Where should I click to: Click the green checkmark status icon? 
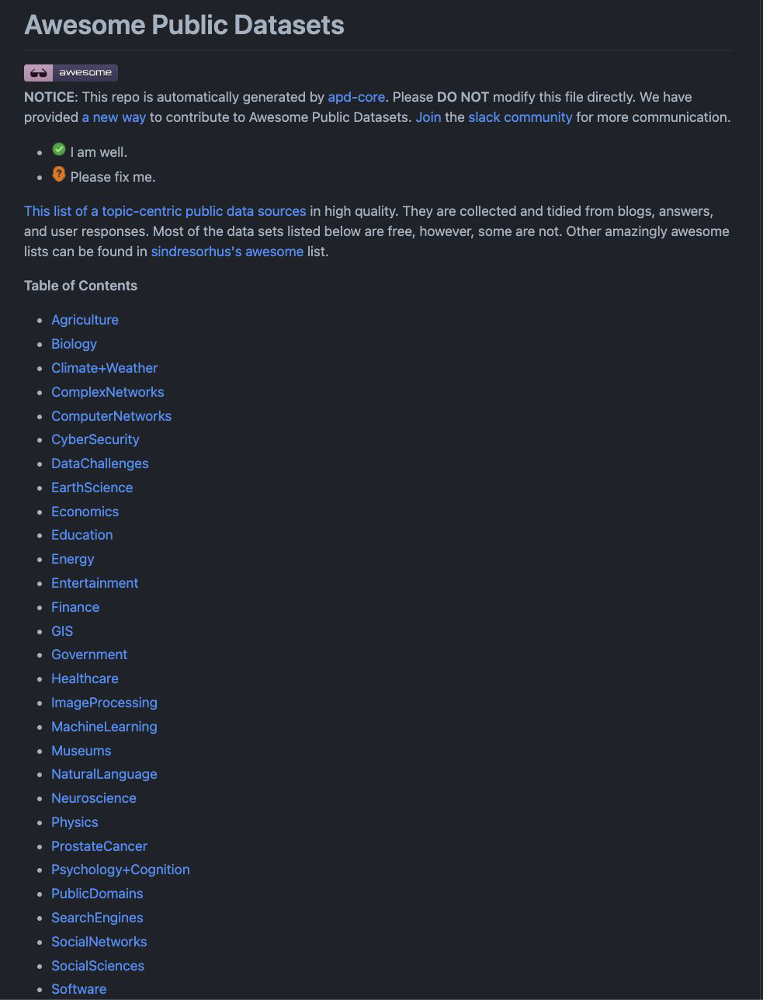(x=59, y=149)
